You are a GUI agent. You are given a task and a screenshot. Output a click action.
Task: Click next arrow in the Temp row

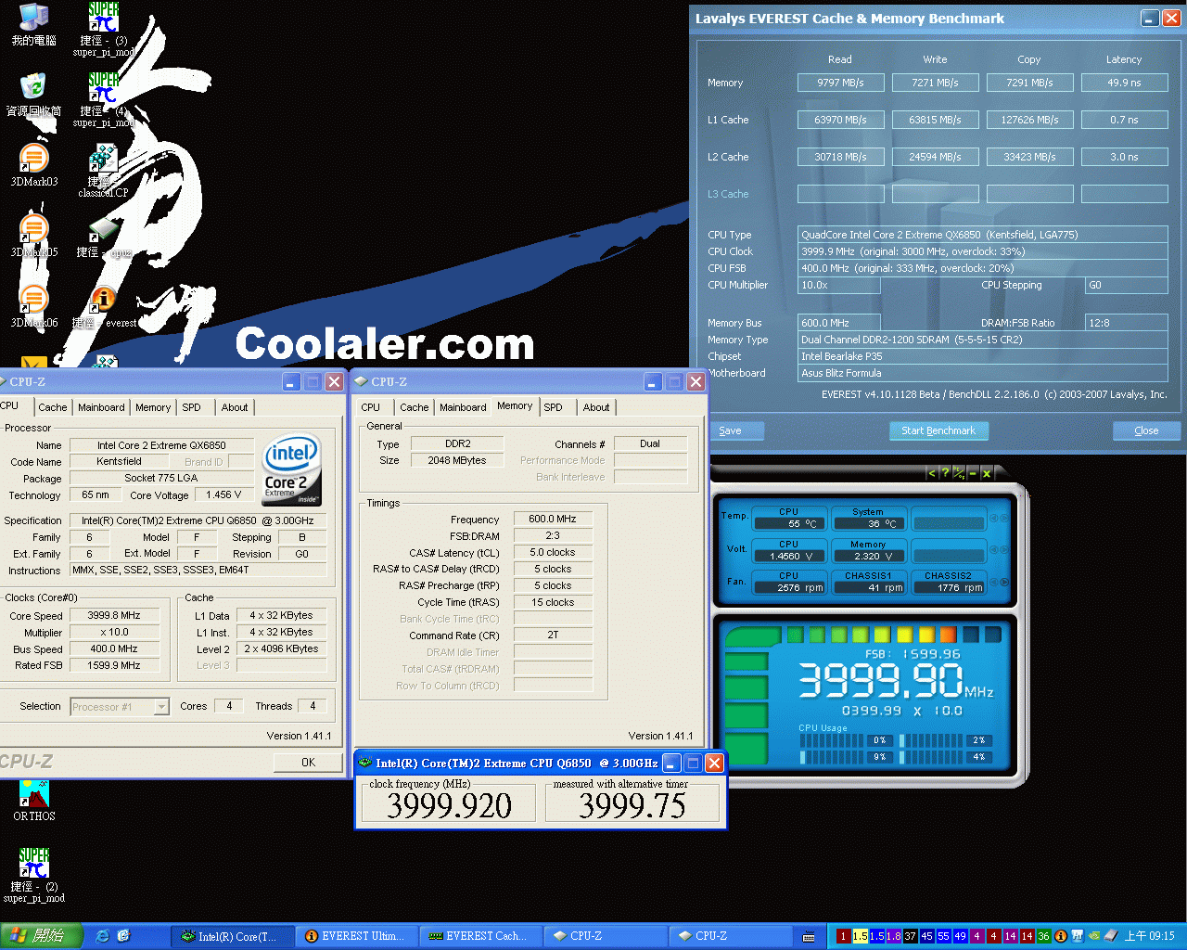[x=1003, y=519]
